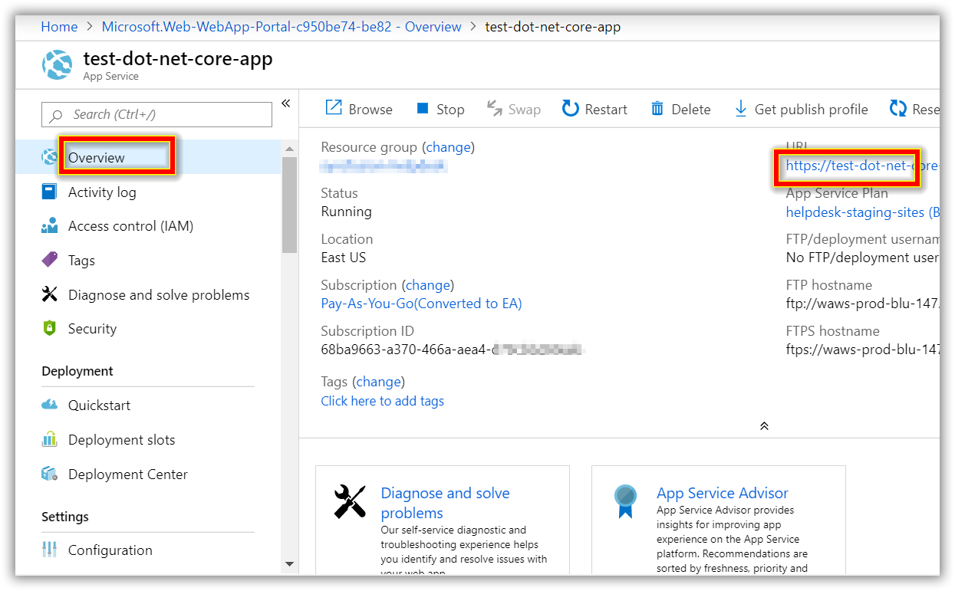This screenshot has width=955, height=591.
Task: Open helpdesk-staging-sites App Service Plan link
Action: (862, 212)
